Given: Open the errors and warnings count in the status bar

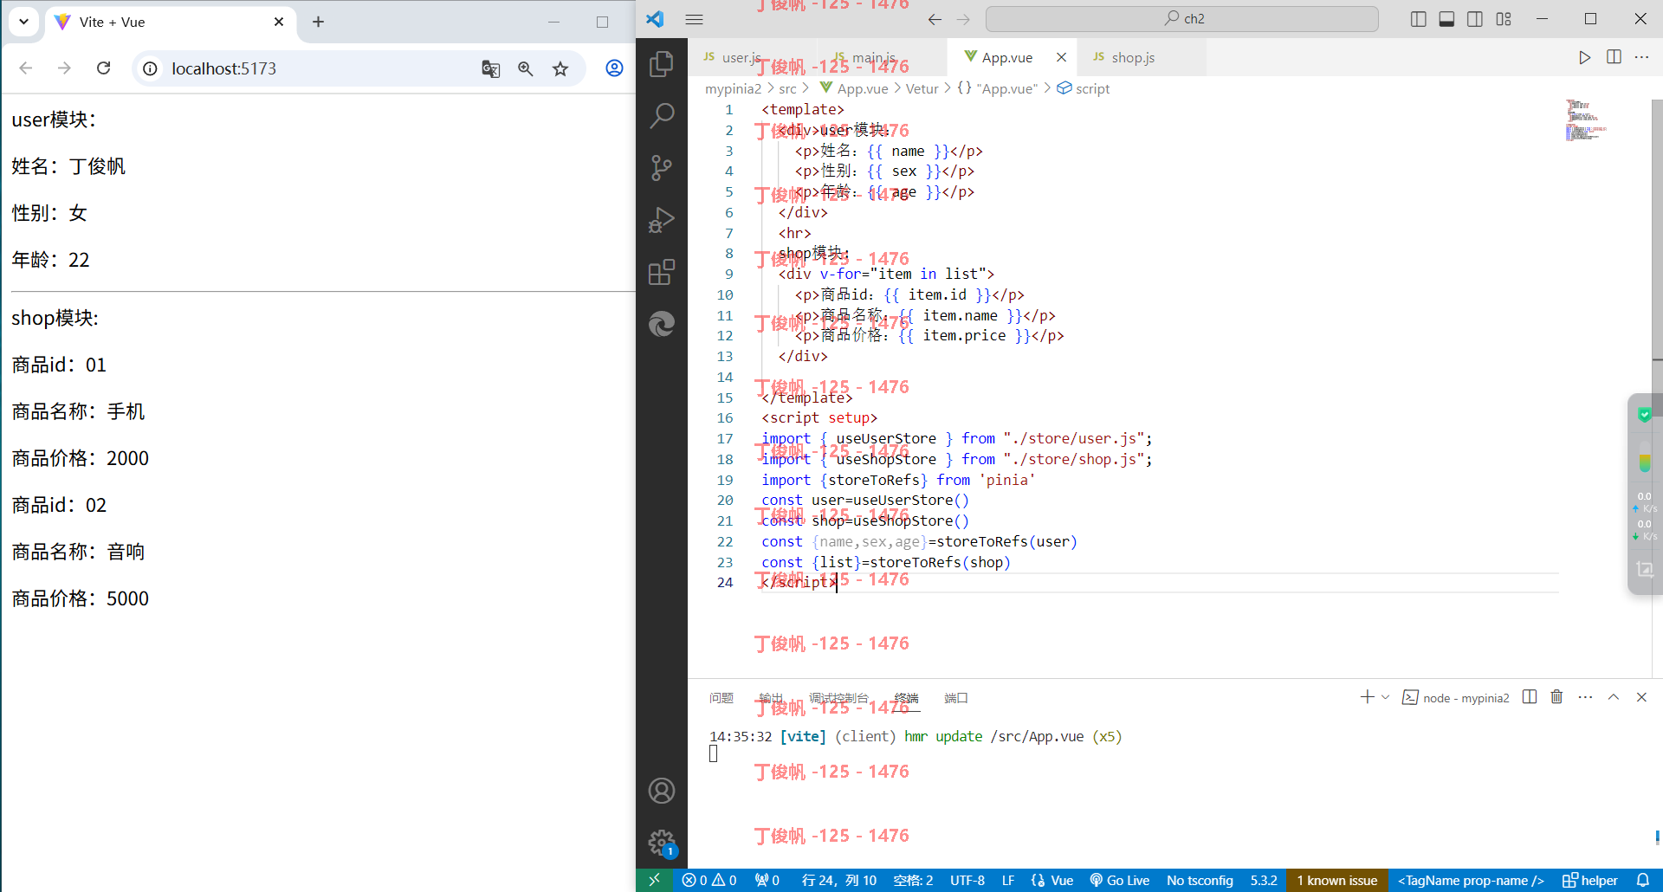Looking at the screenshot, I should (x=709, y=881).
